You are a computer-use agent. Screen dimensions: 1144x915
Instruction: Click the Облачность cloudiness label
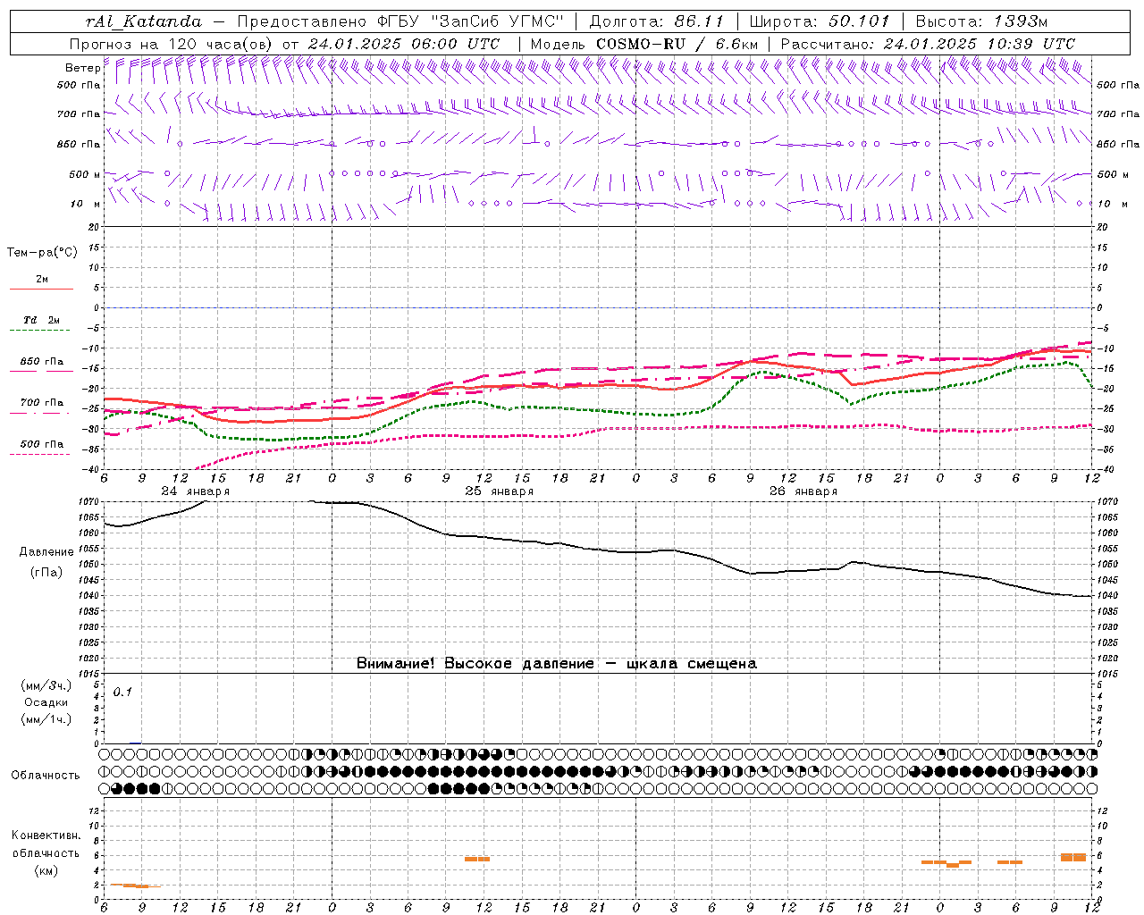click(x=46, y=776)
